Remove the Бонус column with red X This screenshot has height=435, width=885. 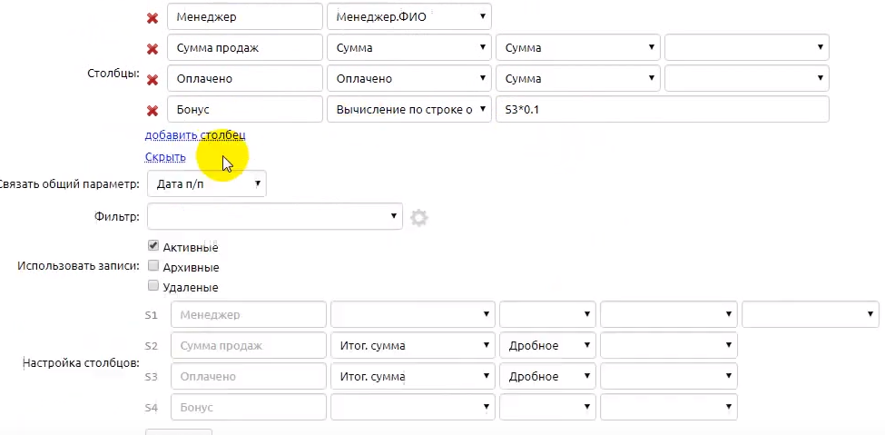tap(152, 111)
